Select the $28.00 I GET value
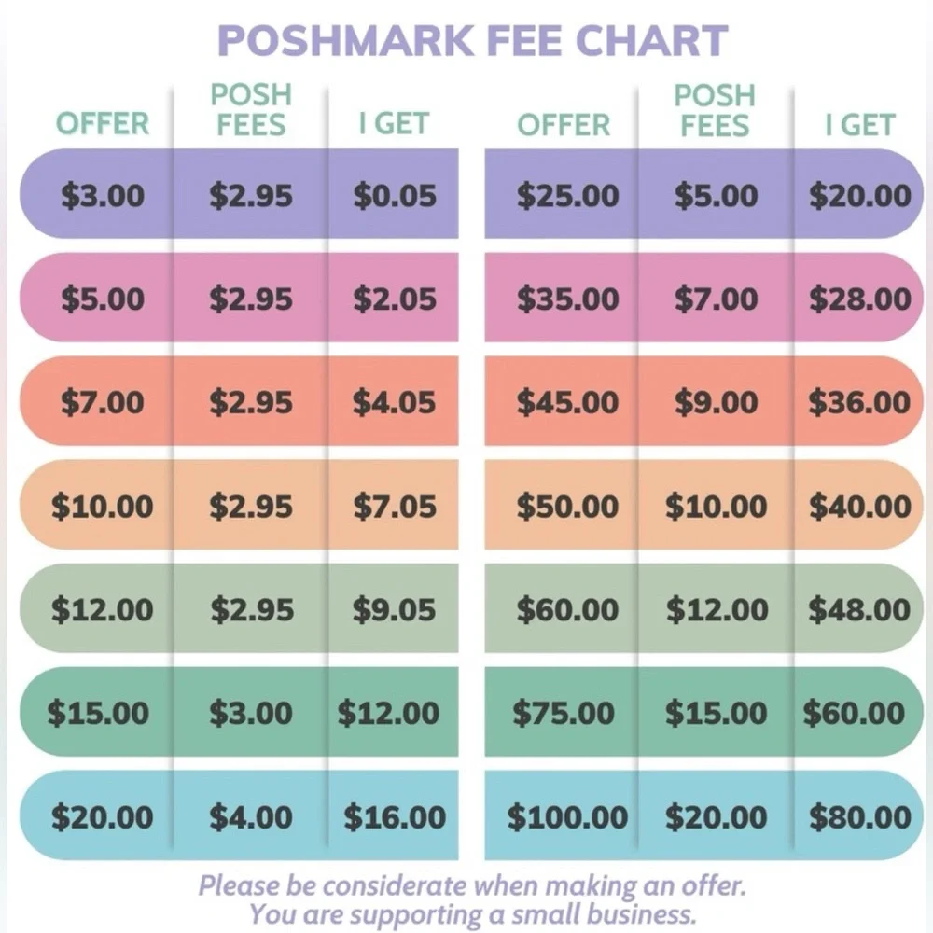Image resolution: width=933 pixels, height=933 pixels. click(x=860, y=299)
